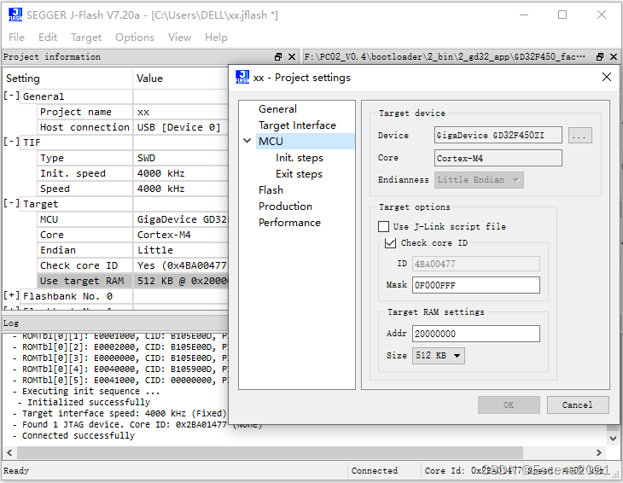Select Flash in settings tree
The width and height of the screenshot is (623, 483).
pyautogui.click(x=271, y=189)
